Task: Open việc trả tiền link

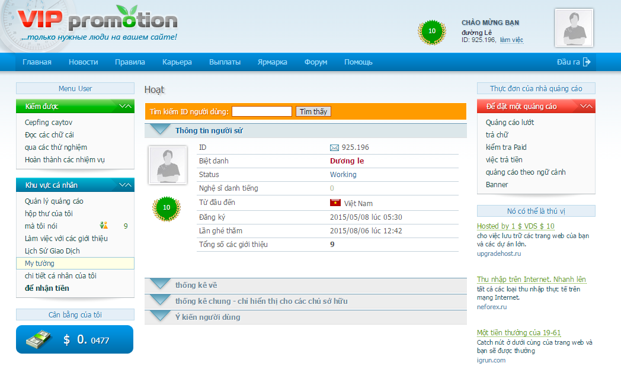Action: point(504,159)
